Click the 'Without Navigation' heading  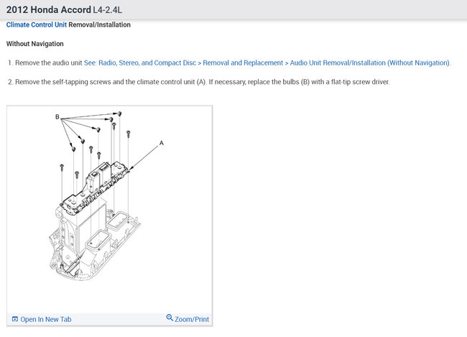tap(35, 44)
